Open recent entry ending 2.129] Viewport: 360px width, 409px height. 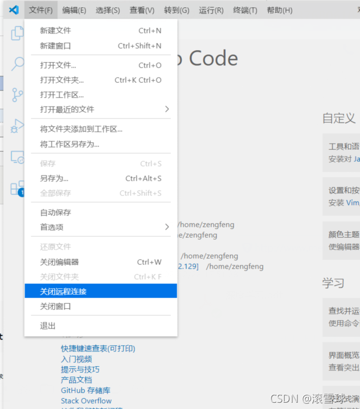tap(188, 267)
